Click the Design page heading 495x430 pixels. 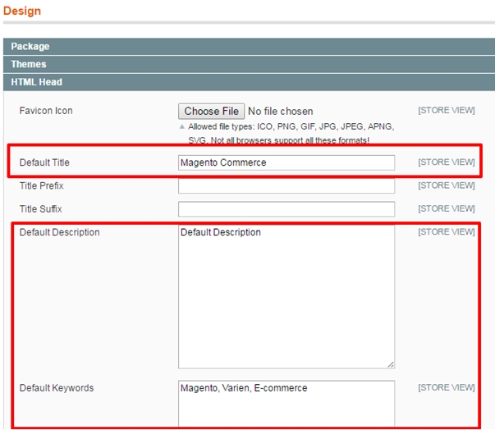coord(22,11)
